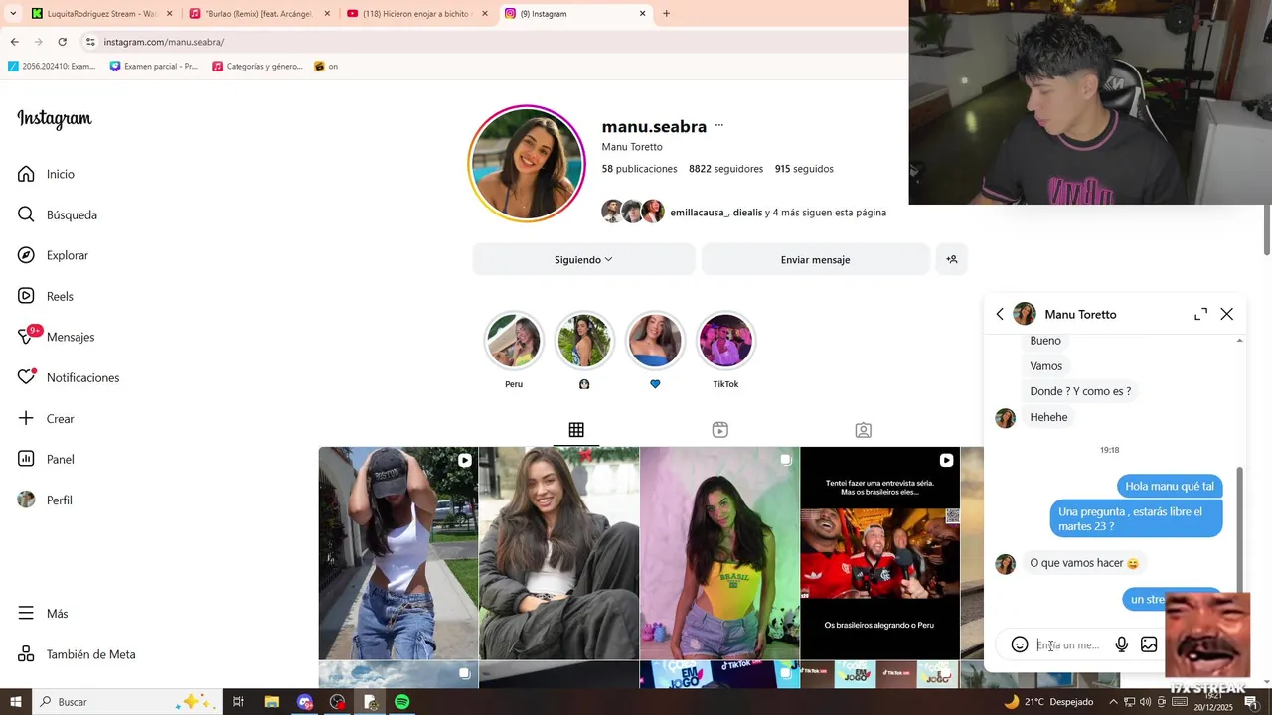
Task: Switch to the YouTube 'Hicieron enojar' tab
Action: [416, 14]
